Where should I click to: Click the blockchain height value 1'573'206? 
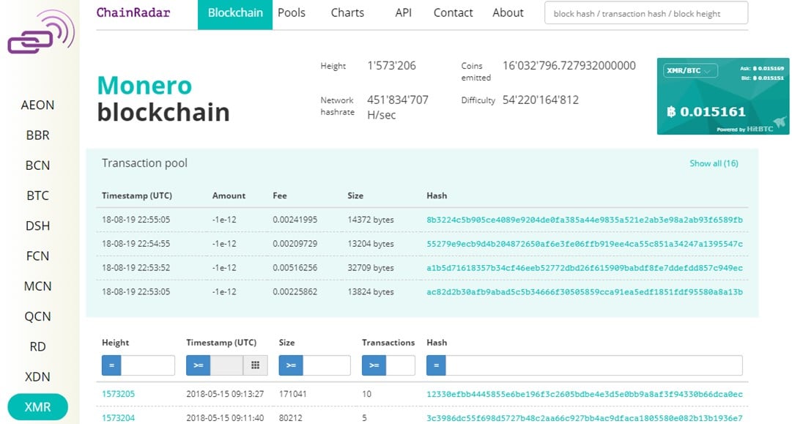coord(391,66)
